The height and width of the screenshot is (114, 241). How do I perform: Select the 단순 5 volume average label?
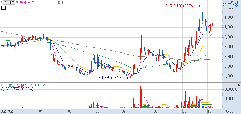[x=22, y=85]
